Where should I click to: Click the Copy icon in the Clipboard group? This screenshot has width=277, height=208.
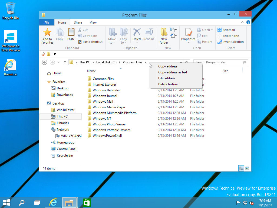point(60,34)
